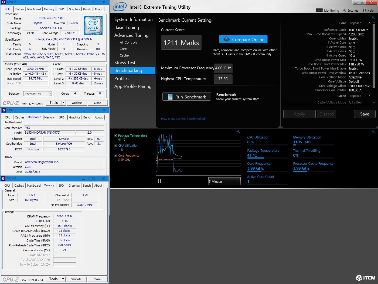378x284 pixels.
Task: Select Cache under Advanced Tuning
Action: (124, 55)
